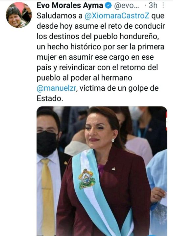Click the pearl earring in the photo
Screen dimensions: 173x236
coord(113,140)
